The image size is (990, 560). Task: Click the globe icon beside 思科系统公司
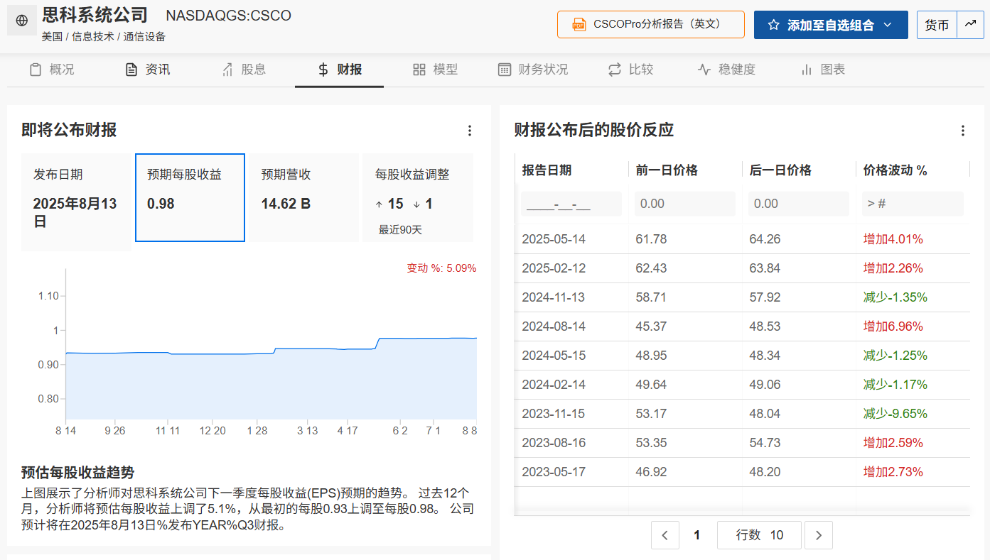click(22, 21)
